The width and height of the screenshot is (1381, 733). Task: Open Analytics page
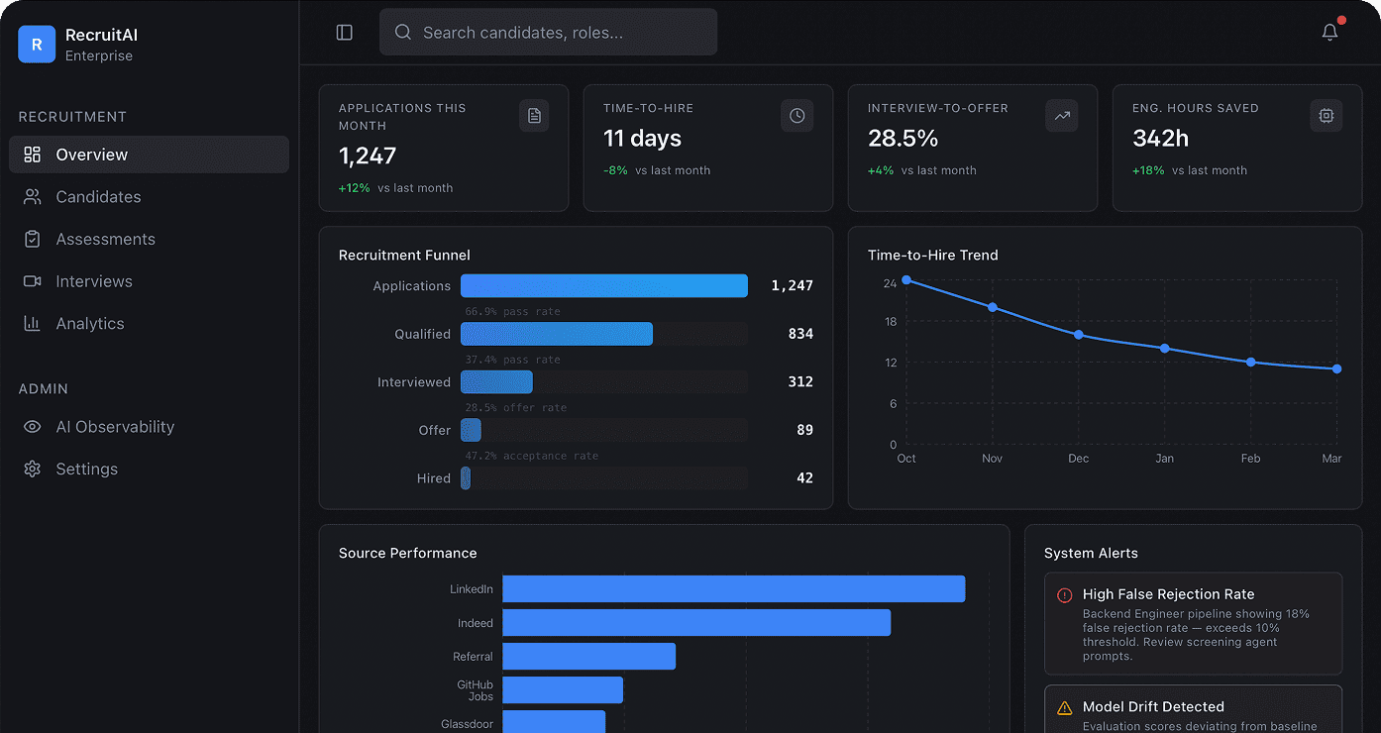pos(149,324)
